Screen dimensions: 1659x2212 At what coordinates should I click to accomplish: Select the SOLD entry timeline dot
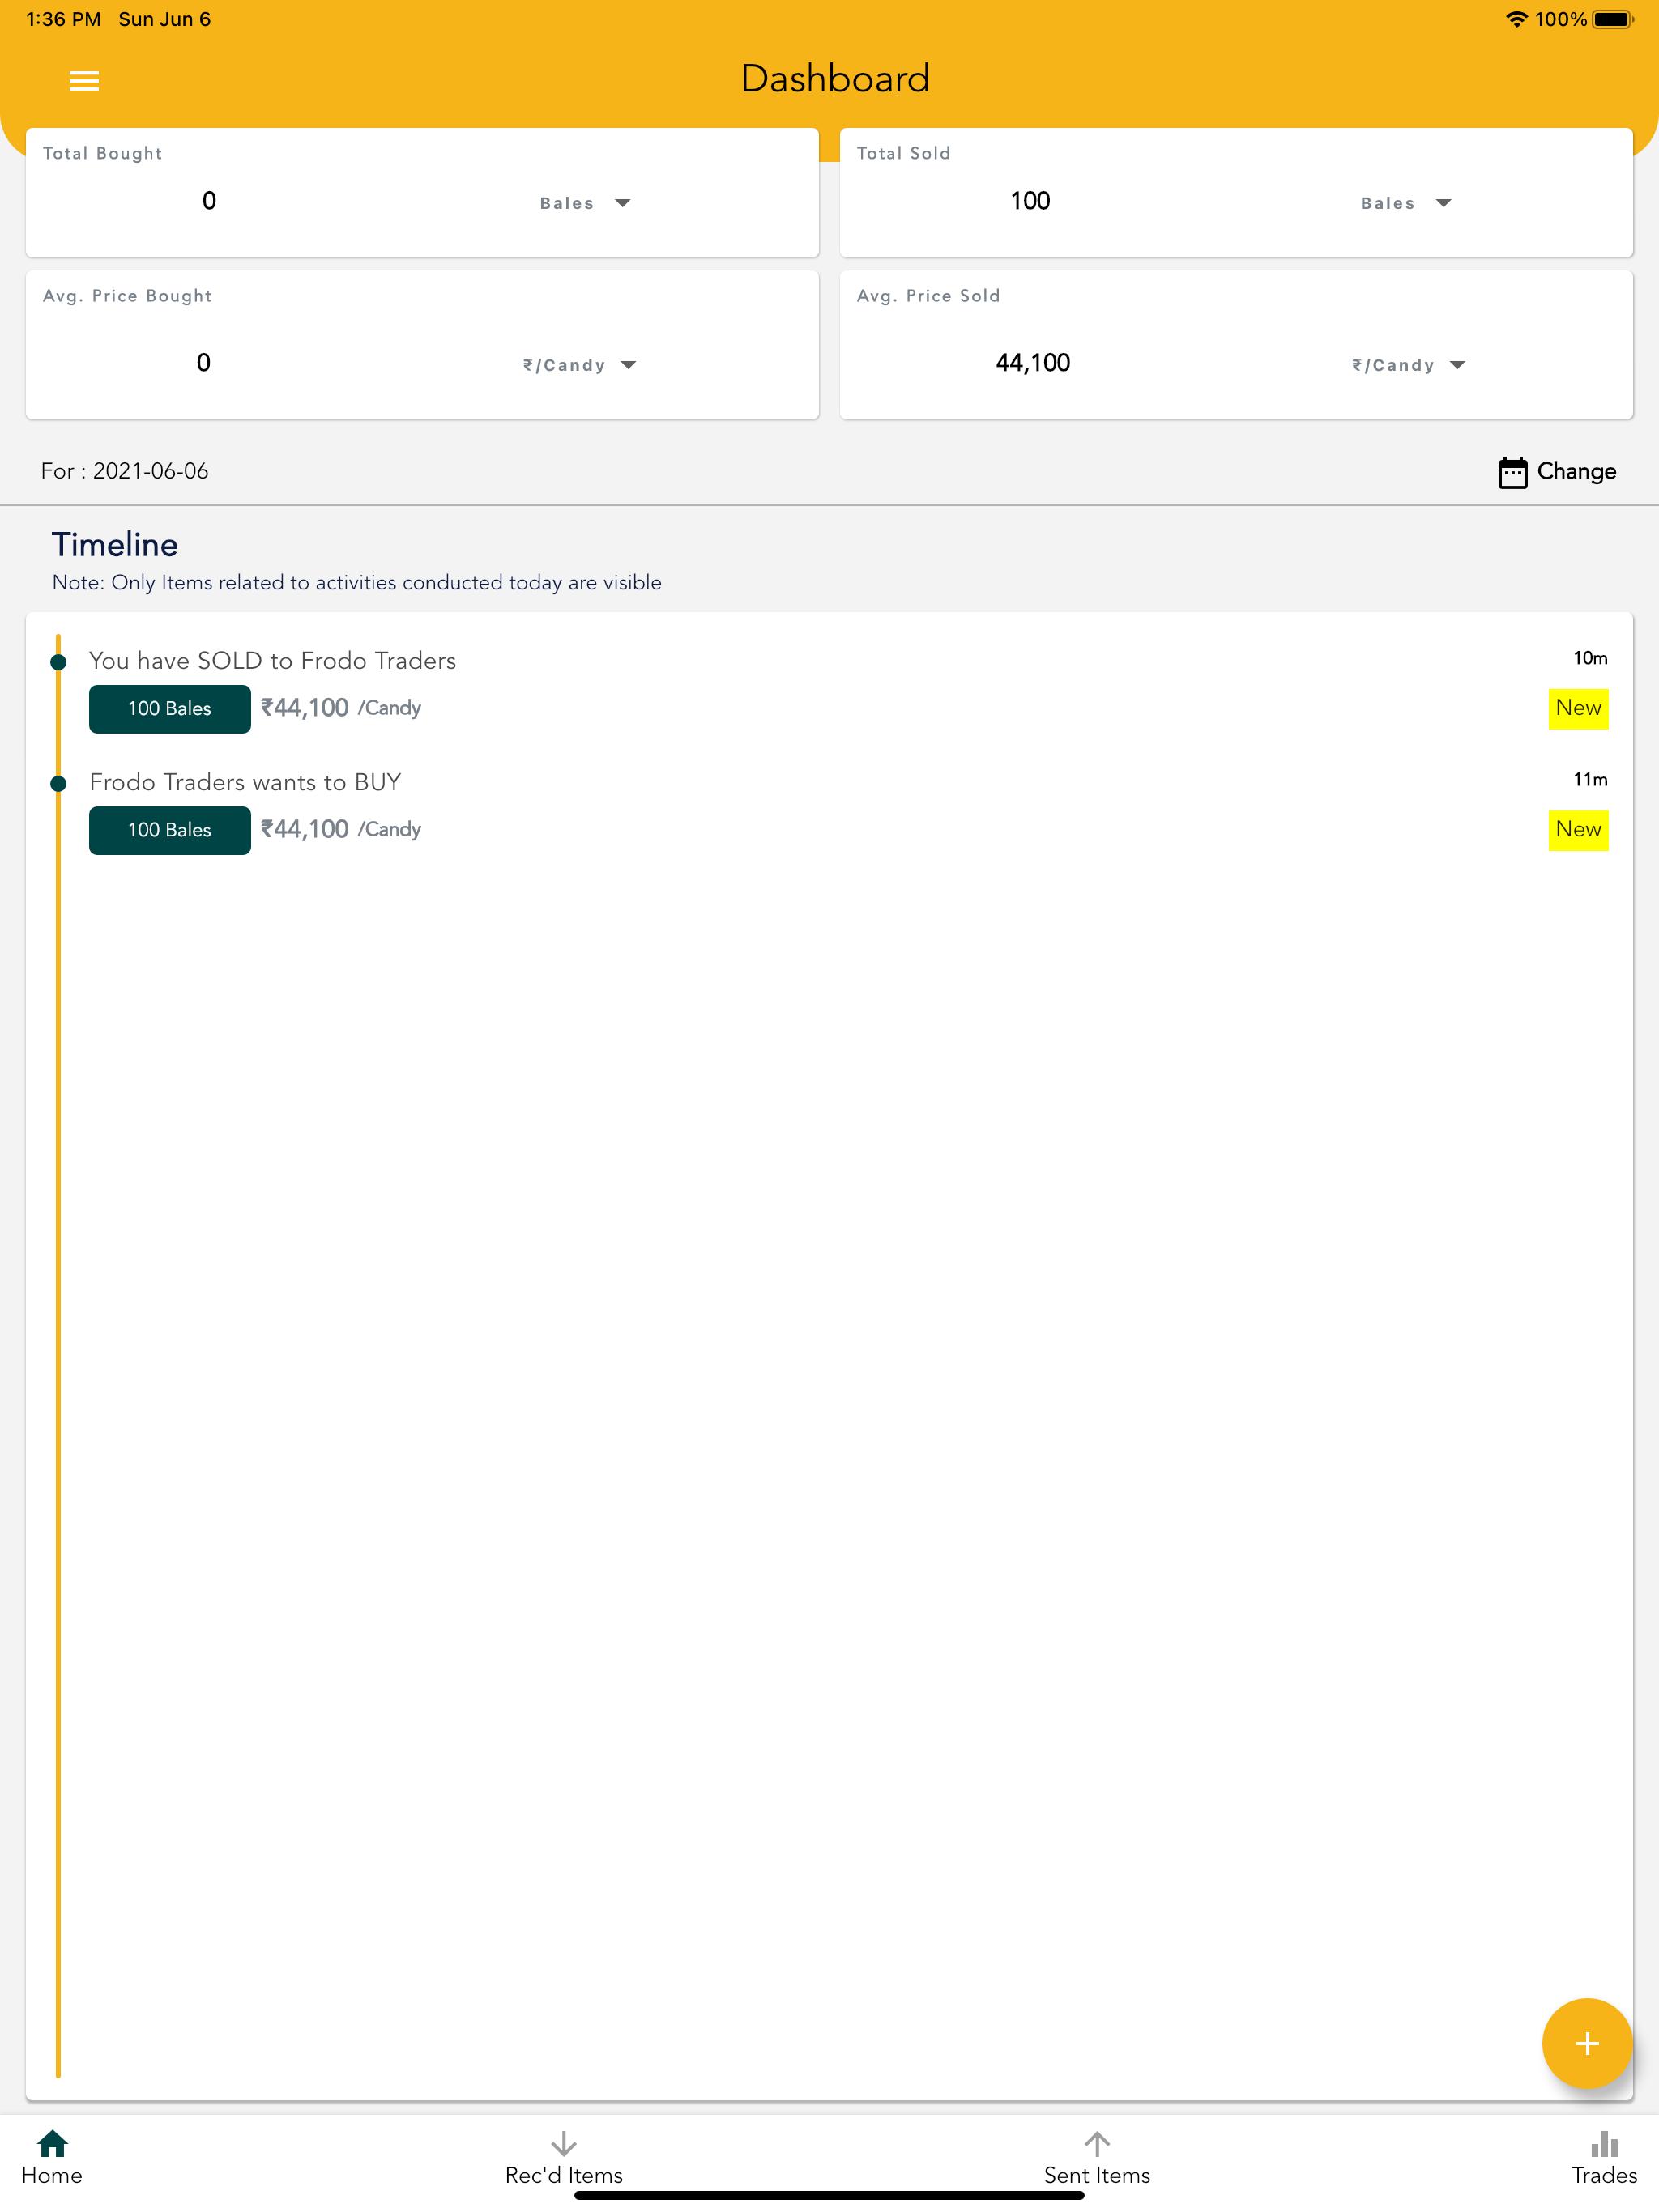[x=58, y=662]
